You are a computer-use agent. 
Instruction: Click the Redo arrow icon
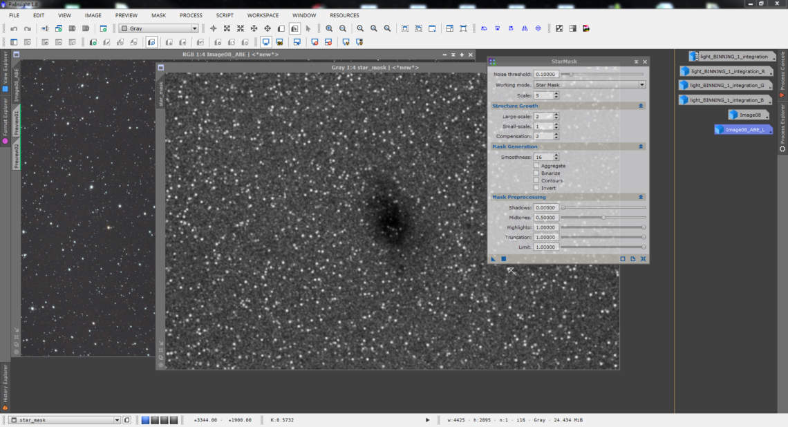28,28
